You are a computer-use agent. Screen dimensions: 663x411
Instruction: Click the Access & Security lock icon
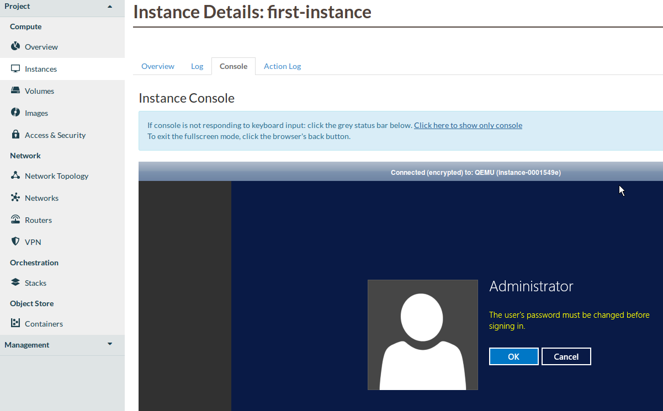point(14,135)
